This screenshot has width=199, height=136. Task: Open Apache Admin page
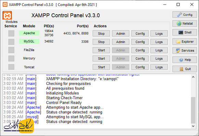coord(121,33)
